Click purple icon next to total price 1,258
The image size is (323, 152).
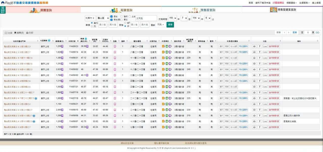pyautogui.click(x=62, y=46)
